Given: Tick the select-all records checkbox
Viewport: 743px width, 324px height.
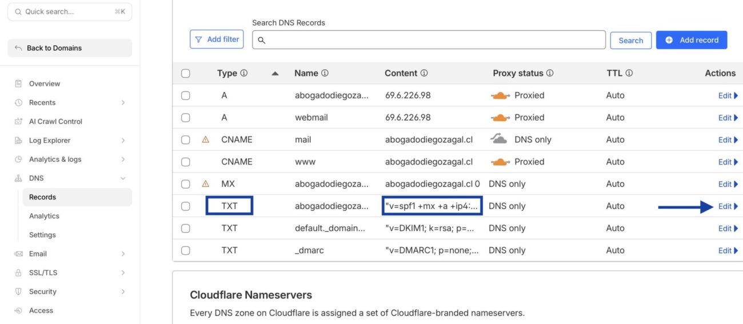Looking at the screenshot, I should tap(186, 73).
